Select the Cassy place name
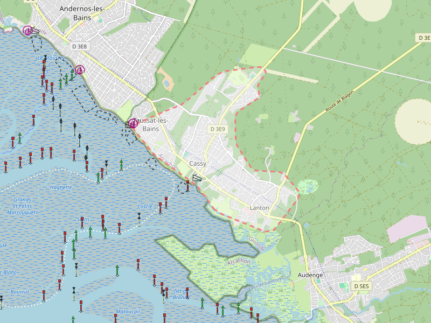This screenshot has height=323, width=431. 198,164
